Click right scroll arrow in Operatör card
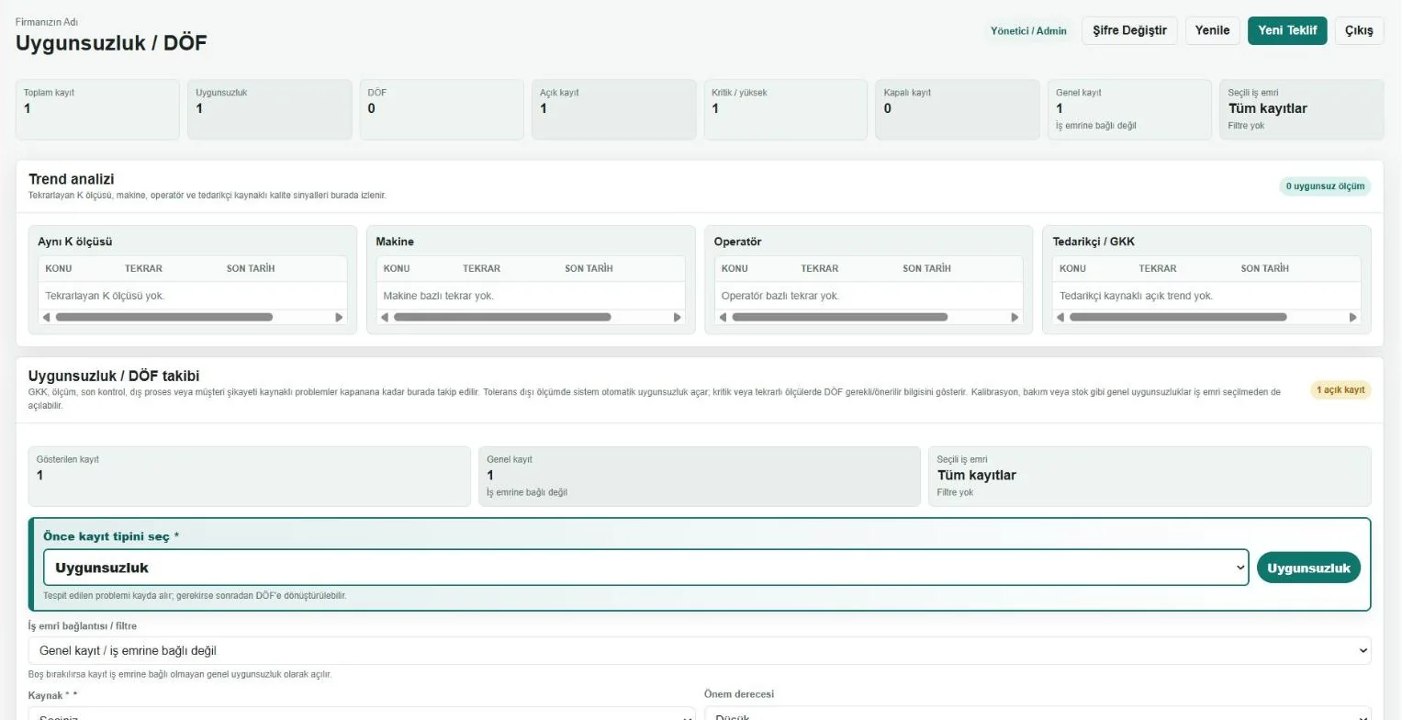 (x=1015, y=318)
